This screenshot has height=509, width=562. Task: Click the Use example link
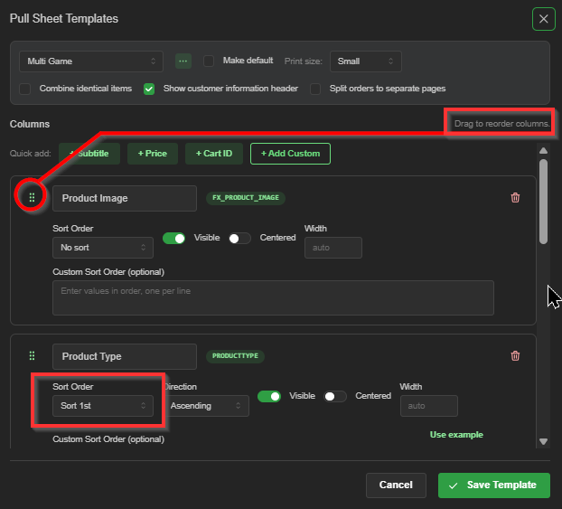tap(456, 434)
